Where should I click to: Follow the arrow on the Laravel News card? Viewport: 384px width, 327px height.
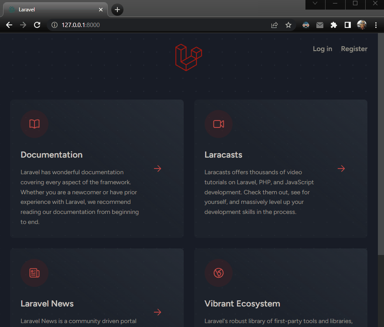(158, 312)
